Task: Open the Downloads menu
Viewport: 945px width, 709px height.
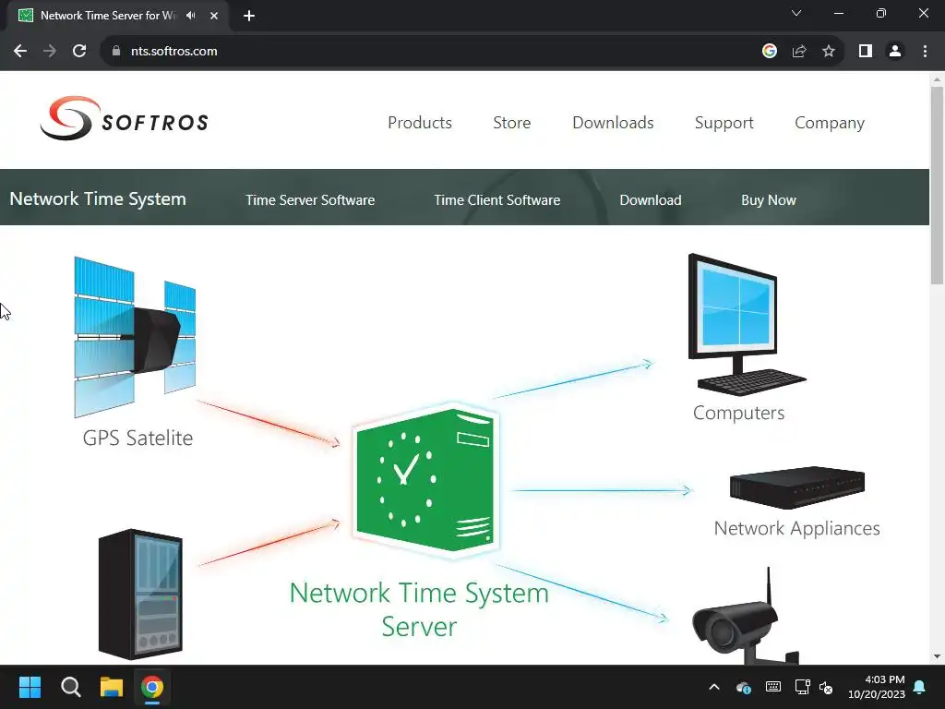Action: 613,123
